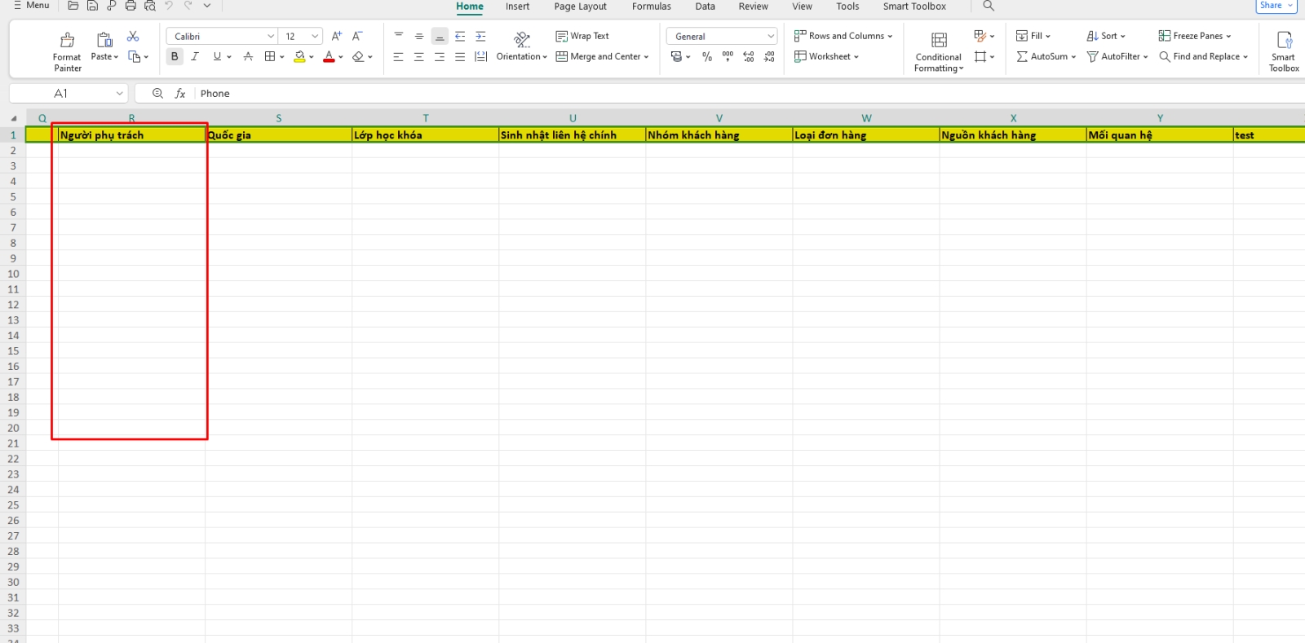Apply the yellow fill color swatch
This screenshot has width=1305, height=643.
point(299,57)
